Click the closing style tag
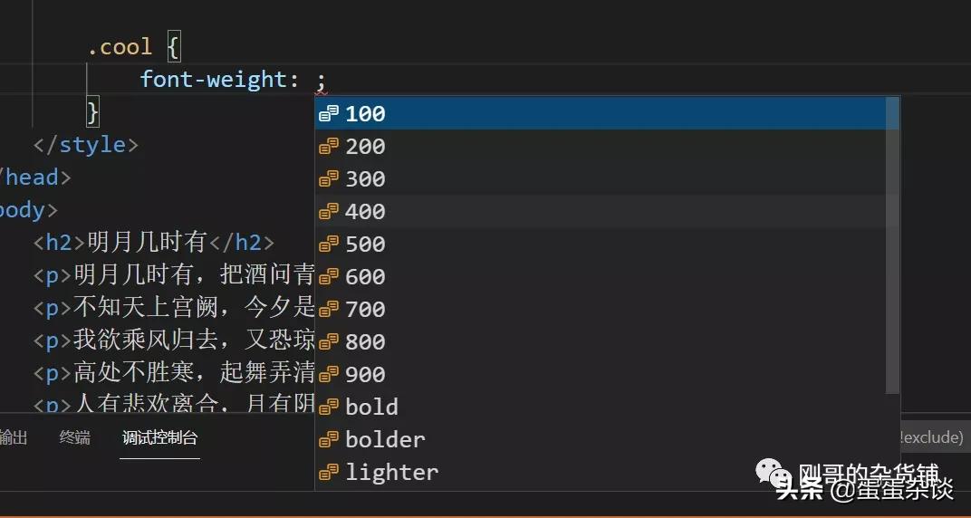 pyautogui.click(x=86, y=145)
